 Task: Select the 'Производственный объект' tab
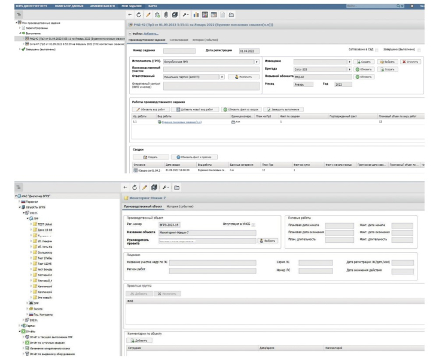pyautogui.click(x=143, y=206)
